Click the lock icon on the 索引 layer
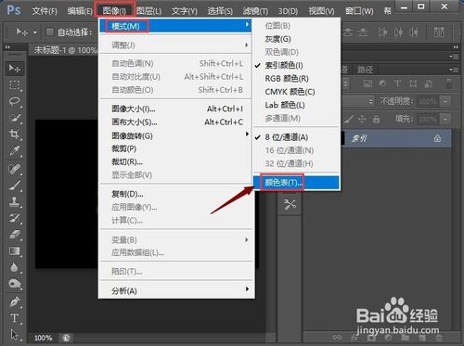464x346 pixels. click(437, 138)
